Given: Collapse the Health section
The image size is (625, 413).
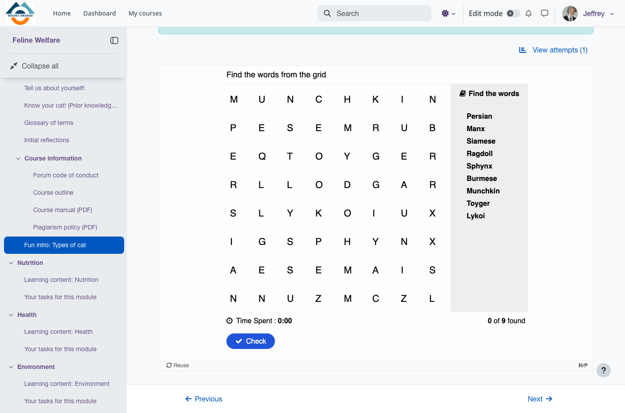Looking at the screenshot, I should [11, 315].
